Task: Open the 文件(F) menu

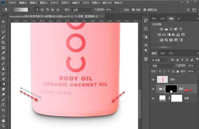Action: click(12, 3)
